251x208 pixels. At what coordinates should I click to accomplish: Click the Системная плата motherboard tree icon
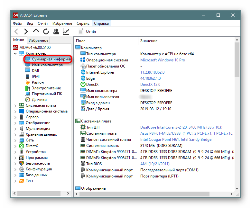[22, 105]
